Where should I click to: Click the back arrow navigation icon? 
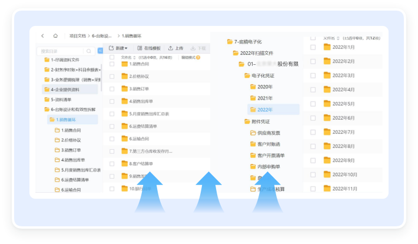tap(43, 36)
